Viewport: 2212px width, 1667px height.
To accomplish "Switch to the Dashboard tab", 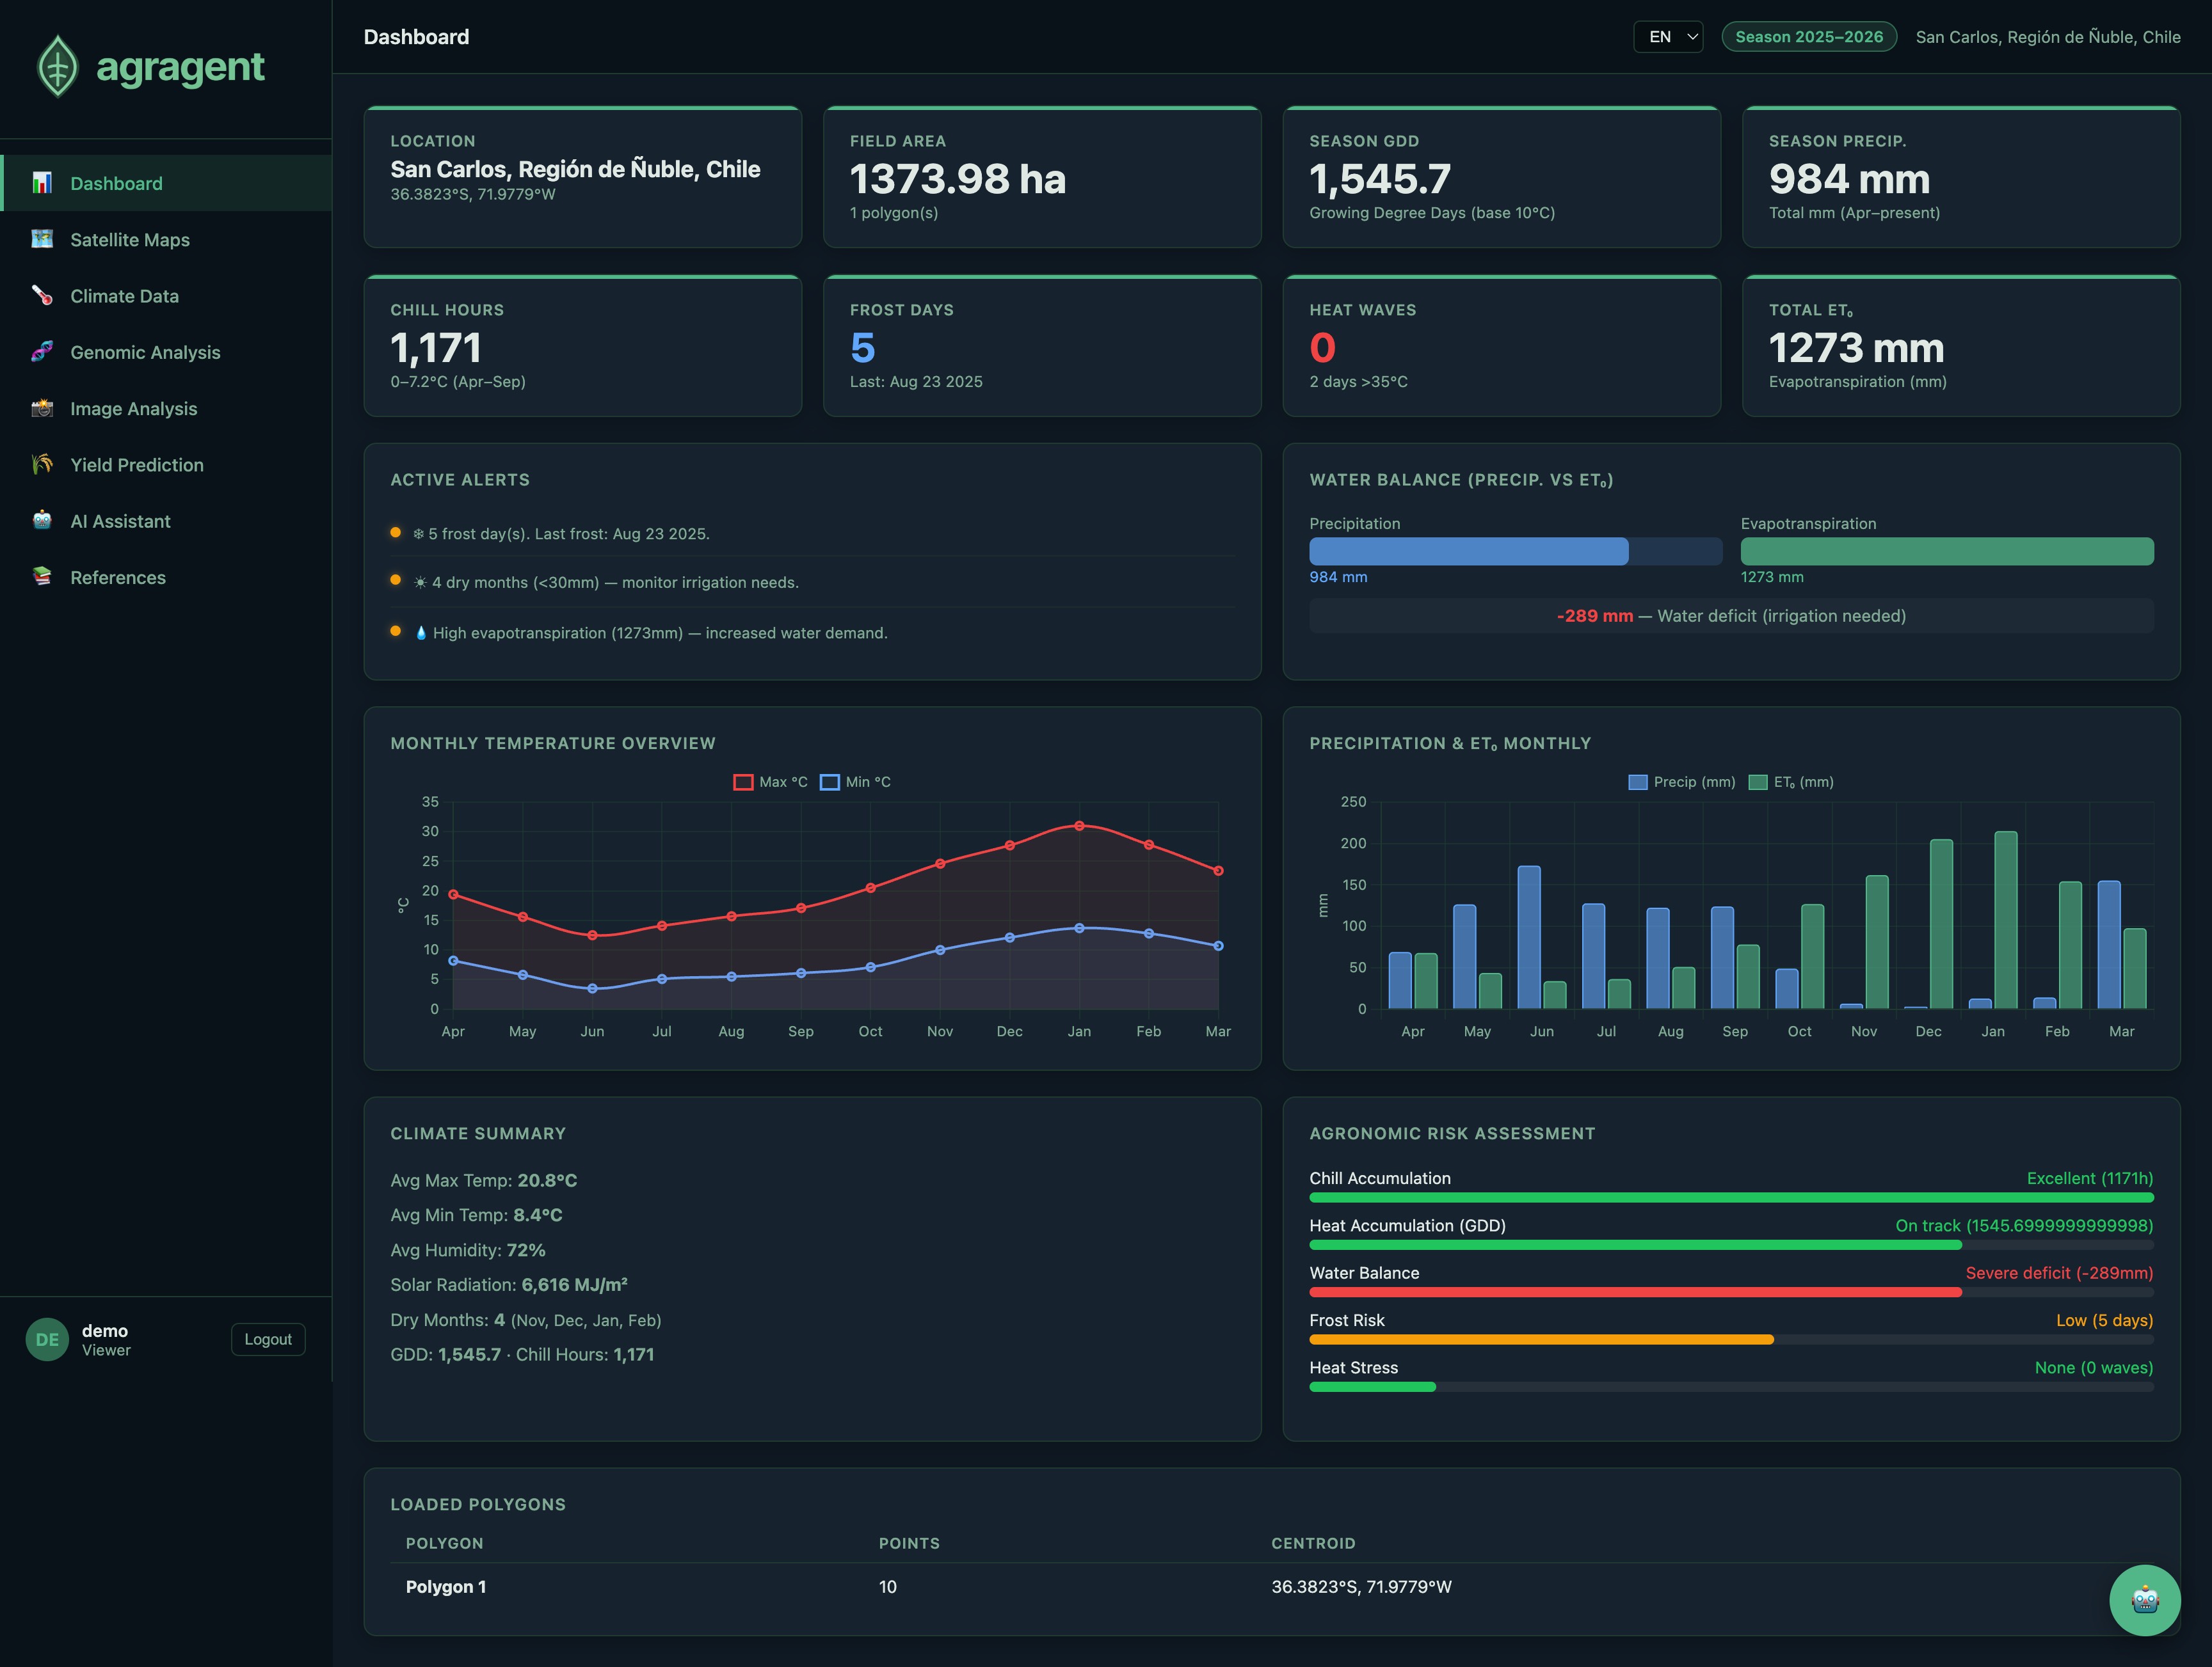I will [116, 183].
